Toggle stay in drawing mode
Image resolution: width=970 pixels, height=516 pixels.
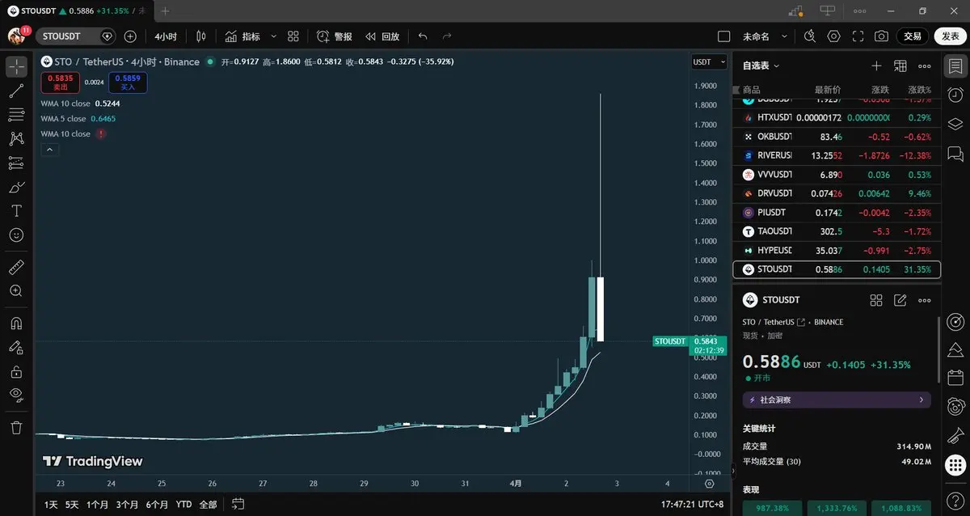point(16,348)
